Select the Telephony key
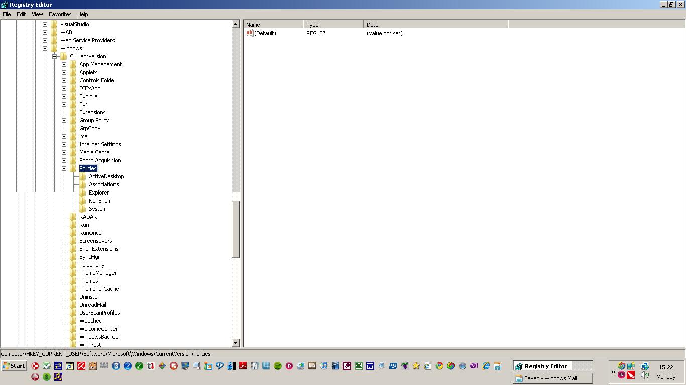The image size is (686, 385). coord(92,265)
